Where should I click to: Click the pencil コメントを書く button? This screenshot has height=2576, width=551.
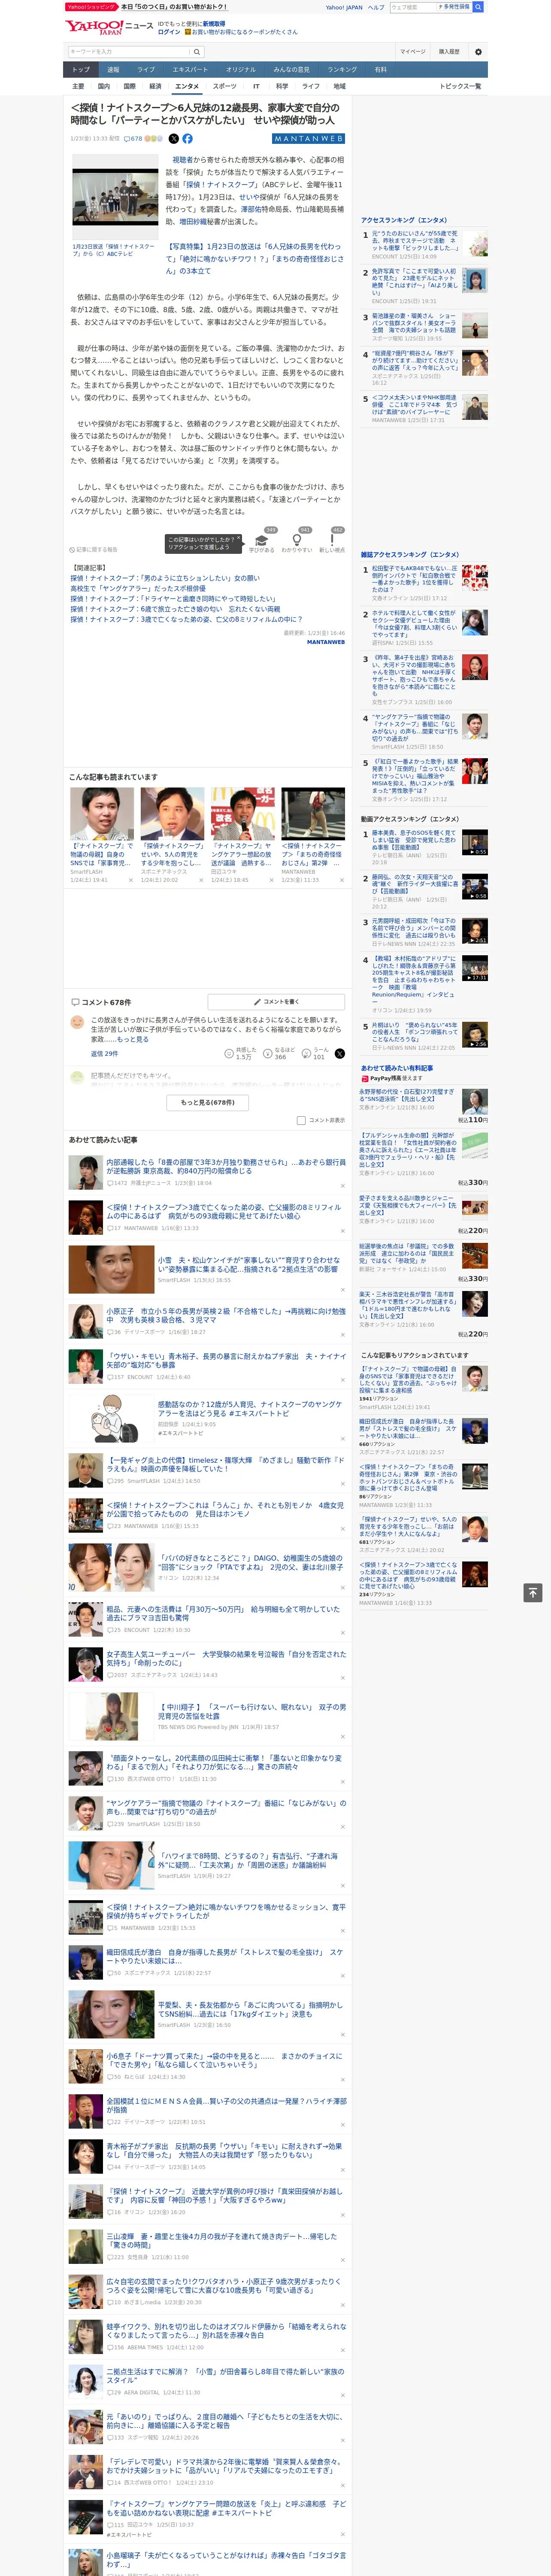(276, 1001)
